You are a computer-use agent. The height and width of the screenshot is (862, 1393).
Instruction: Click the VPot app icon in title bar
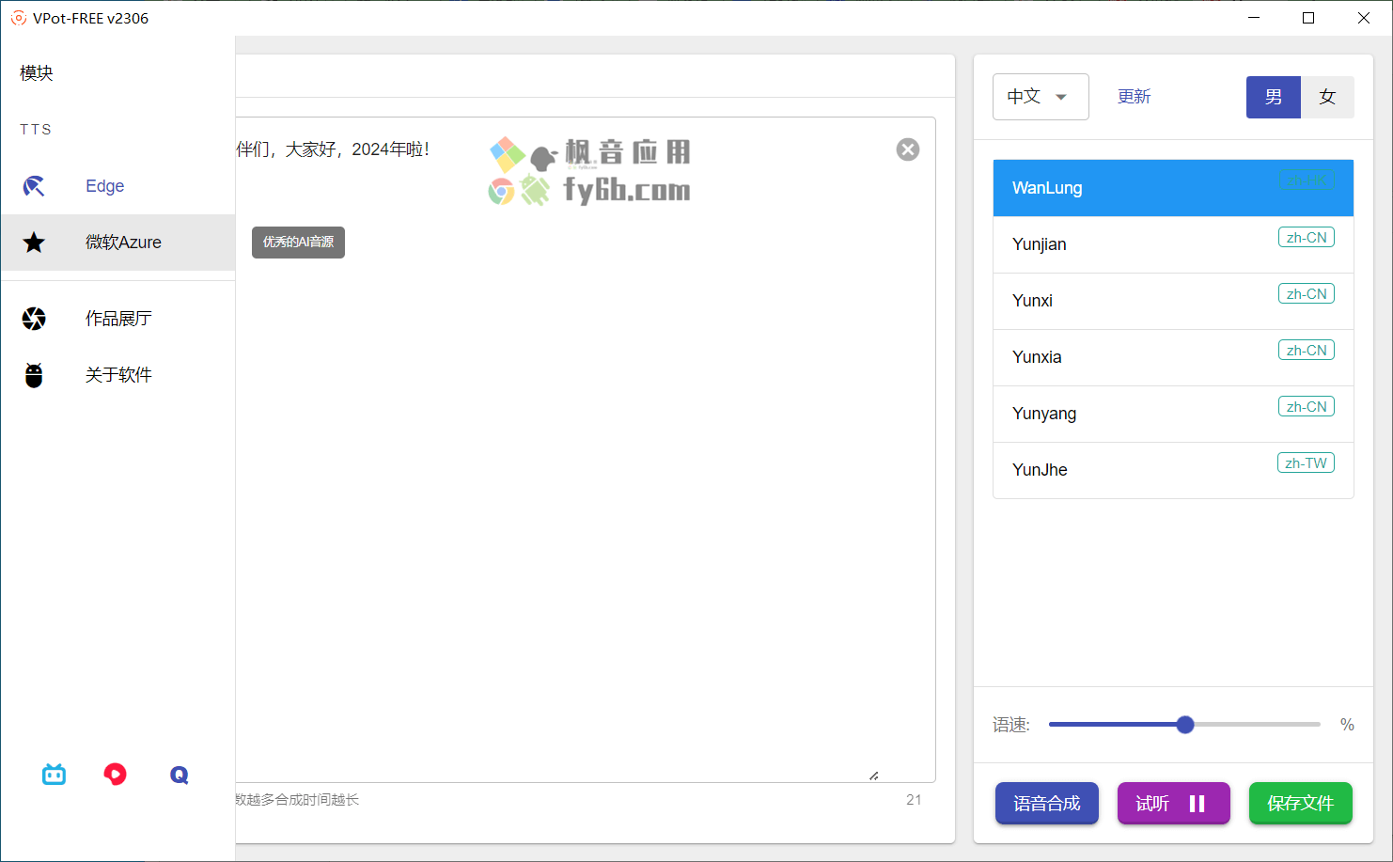point(18,18)
